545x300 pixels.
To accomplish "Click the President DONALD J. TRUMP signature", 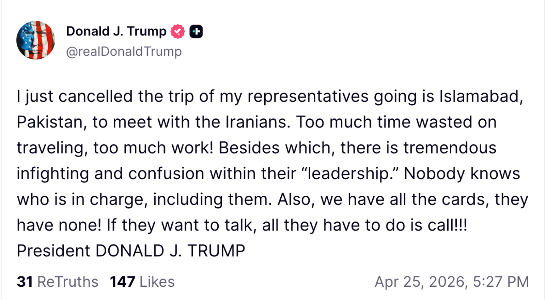I will [x=131, y=251].
